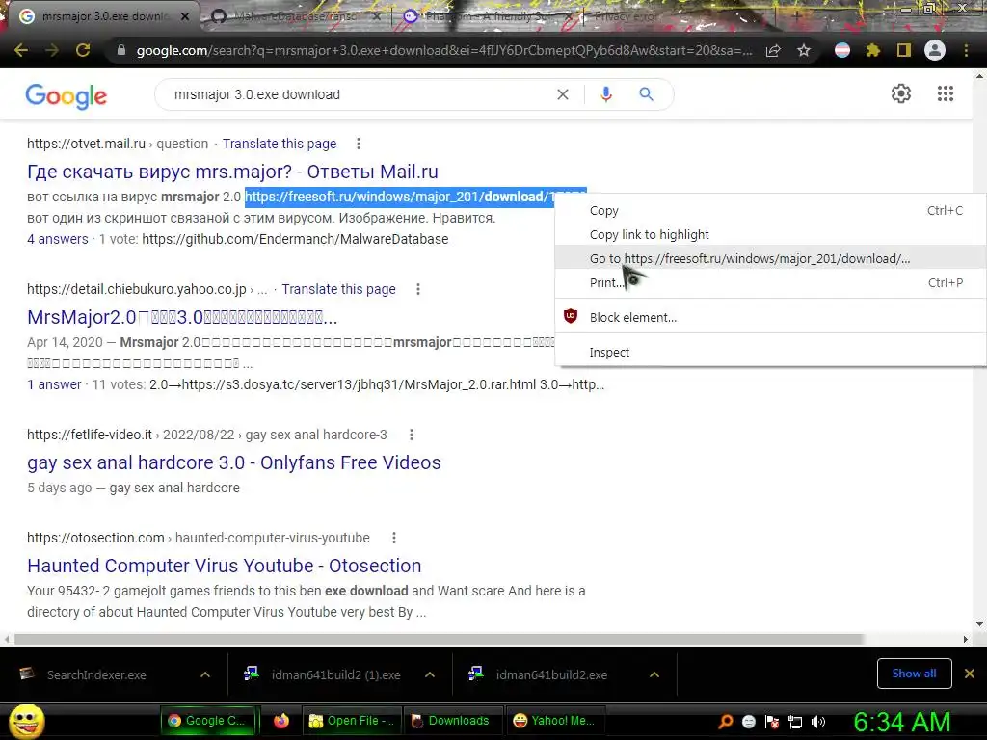Choose Print... in the context menu

click(x=770, y=282)
